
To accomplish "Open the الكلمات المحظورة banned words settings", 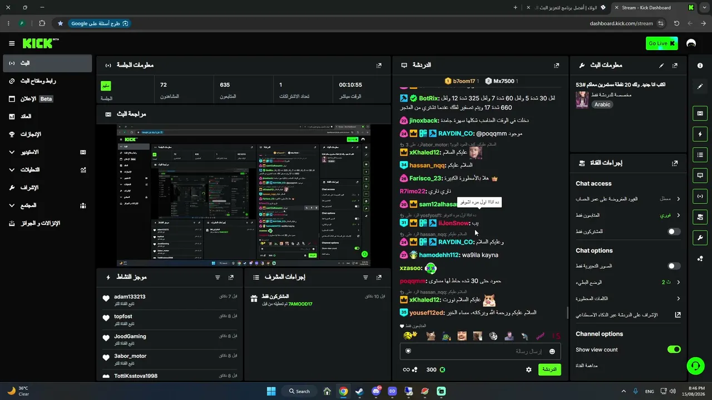I will 628,298.
